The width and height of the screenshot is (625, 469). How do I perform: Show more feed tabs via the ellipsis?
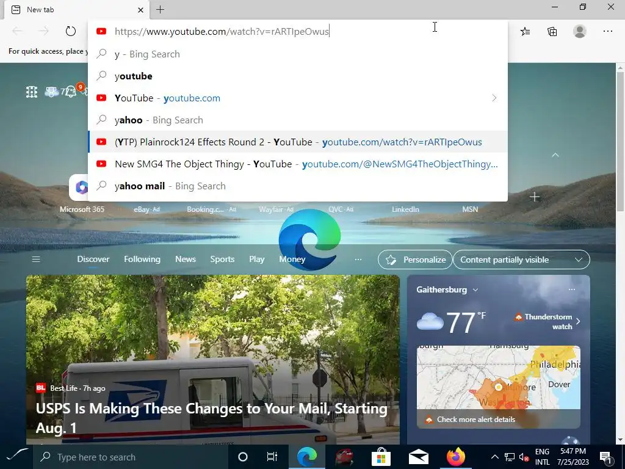tap(358, 260)
